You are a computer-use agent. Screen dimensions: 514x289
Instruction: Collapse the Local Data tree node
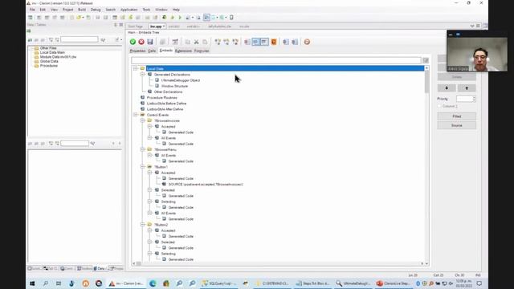tap(135, 68)
